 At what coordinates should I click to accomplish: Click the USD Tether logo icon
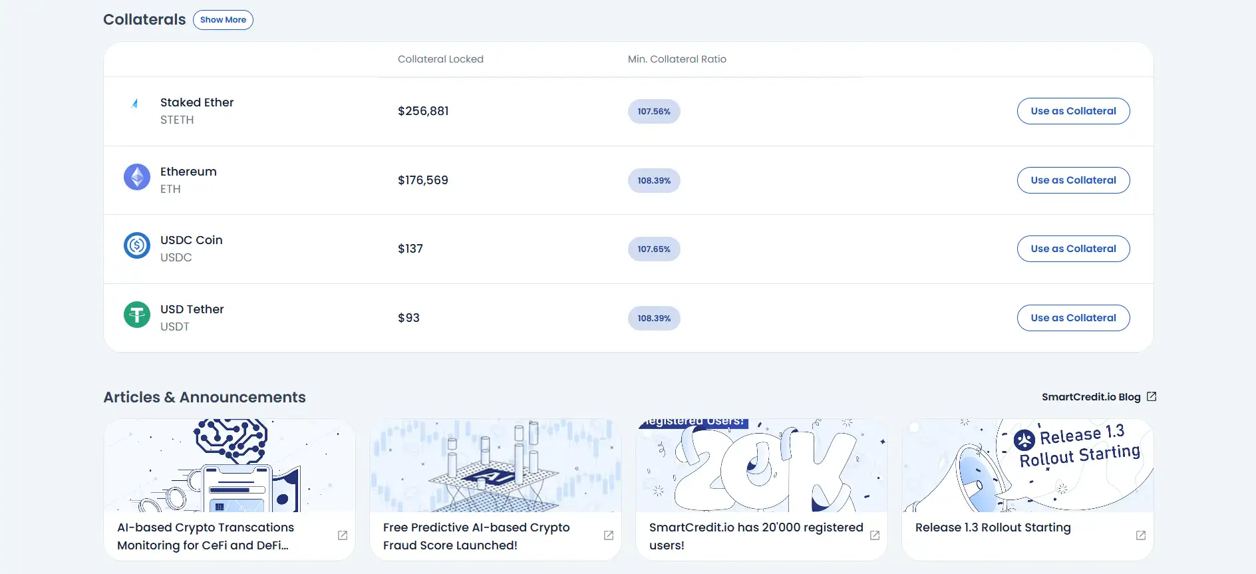click(x=137, y=315)
